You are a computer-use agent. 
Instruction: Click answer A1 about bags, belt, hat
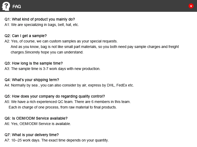pyautogui.click(x=42, y=25)
